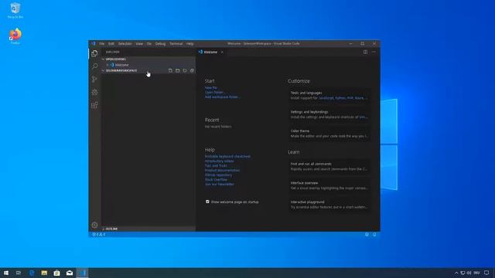Screen dimensions: 495x278
Task: Click Interface overview card
Action: point(329,185)
